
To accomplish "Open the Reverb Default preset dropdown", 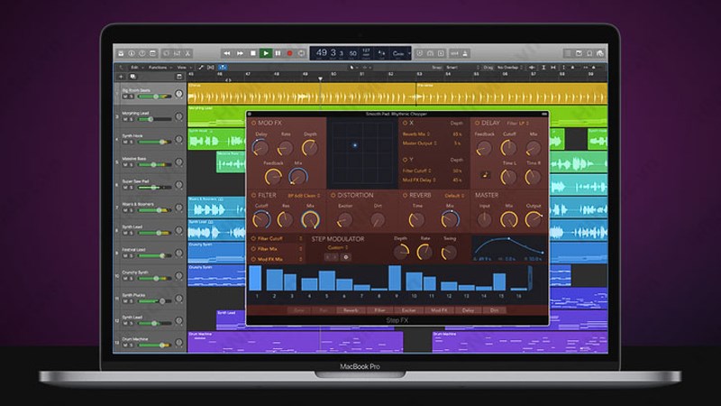I will coord(454,196).
